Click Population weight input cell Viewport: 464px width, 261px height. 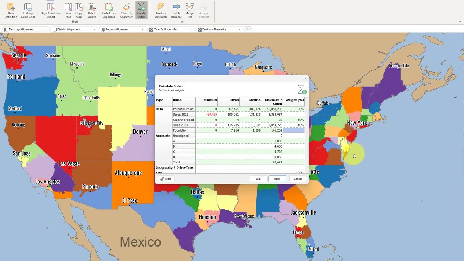pyautogui.click(x=294, y=130)
